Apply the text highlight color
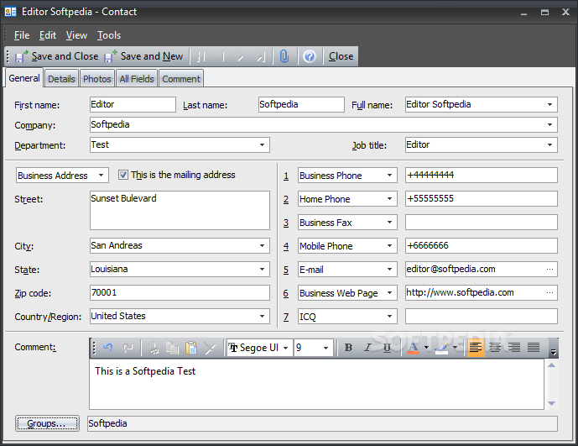578x446 pixels. click(442, 348)
